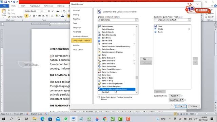Open the Proofing options page
The width and height of the screenshot is (217, 122).
pyautogui.click(x=77, y=19)
